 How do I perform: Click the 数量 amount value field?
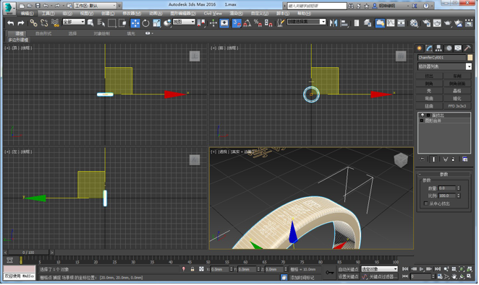click(447, 188)
